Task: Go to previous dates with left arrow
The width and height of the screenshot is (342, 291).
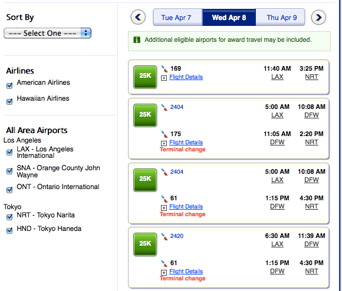Action: coord(138,17)
